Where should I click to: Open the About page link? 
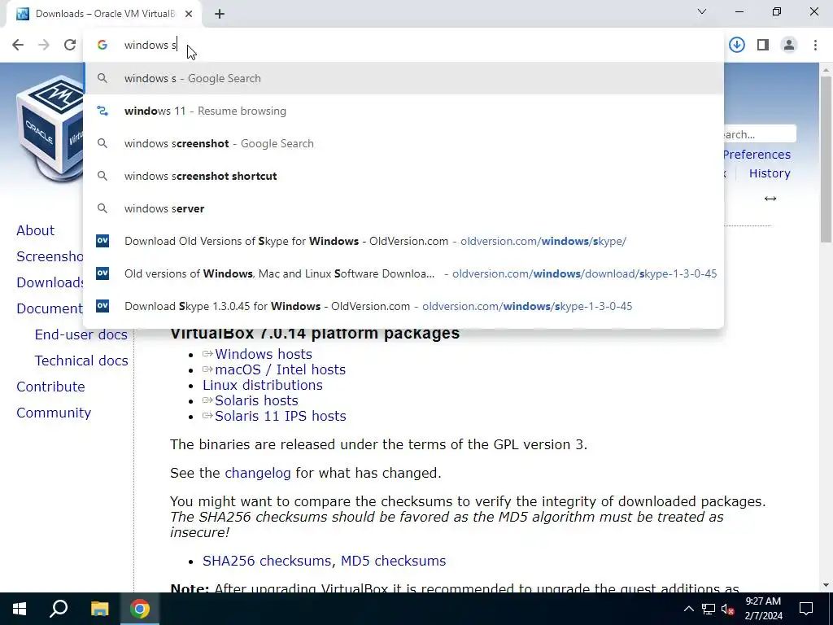36,230
